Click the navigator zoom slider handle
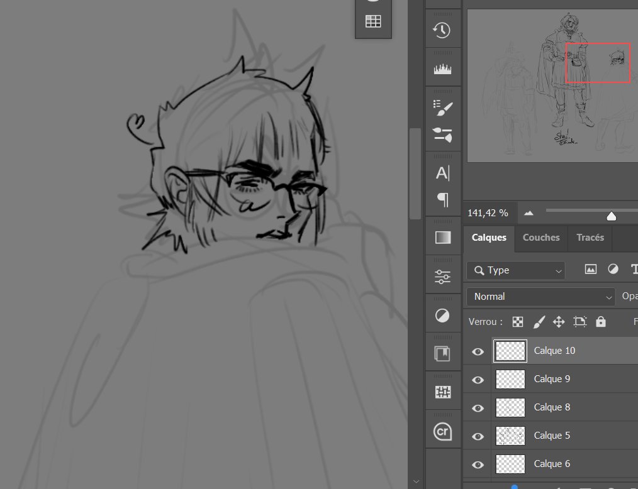638x489 pixels. tap(611, 216)
